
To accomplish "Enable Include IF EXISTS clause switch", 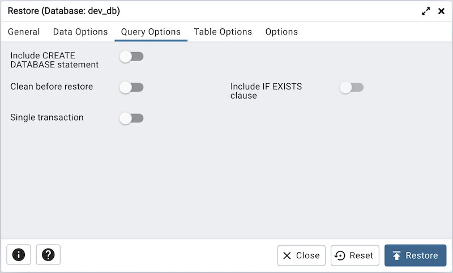I will coord(351,87).
